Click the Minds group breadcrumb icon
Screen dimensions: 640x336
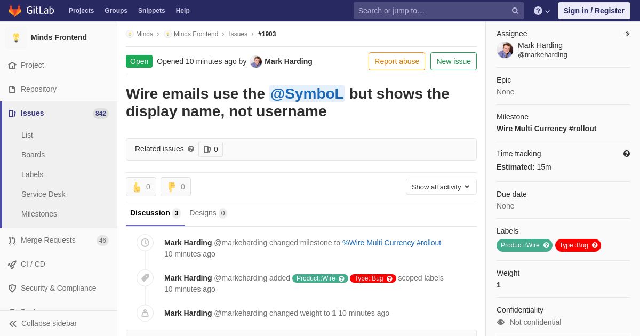click(x=130, y=34)
